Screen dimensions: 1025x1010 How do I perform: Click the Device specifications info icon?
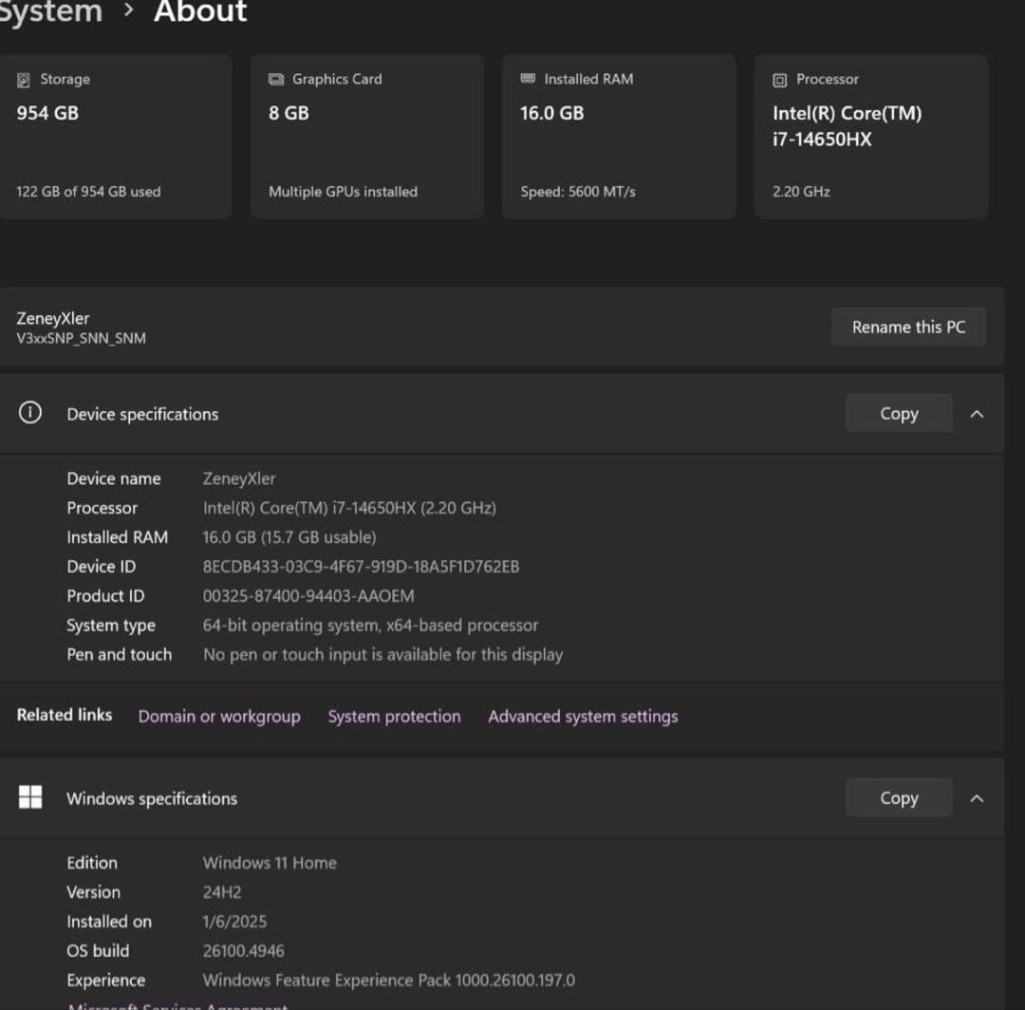(x=30, y=413)
